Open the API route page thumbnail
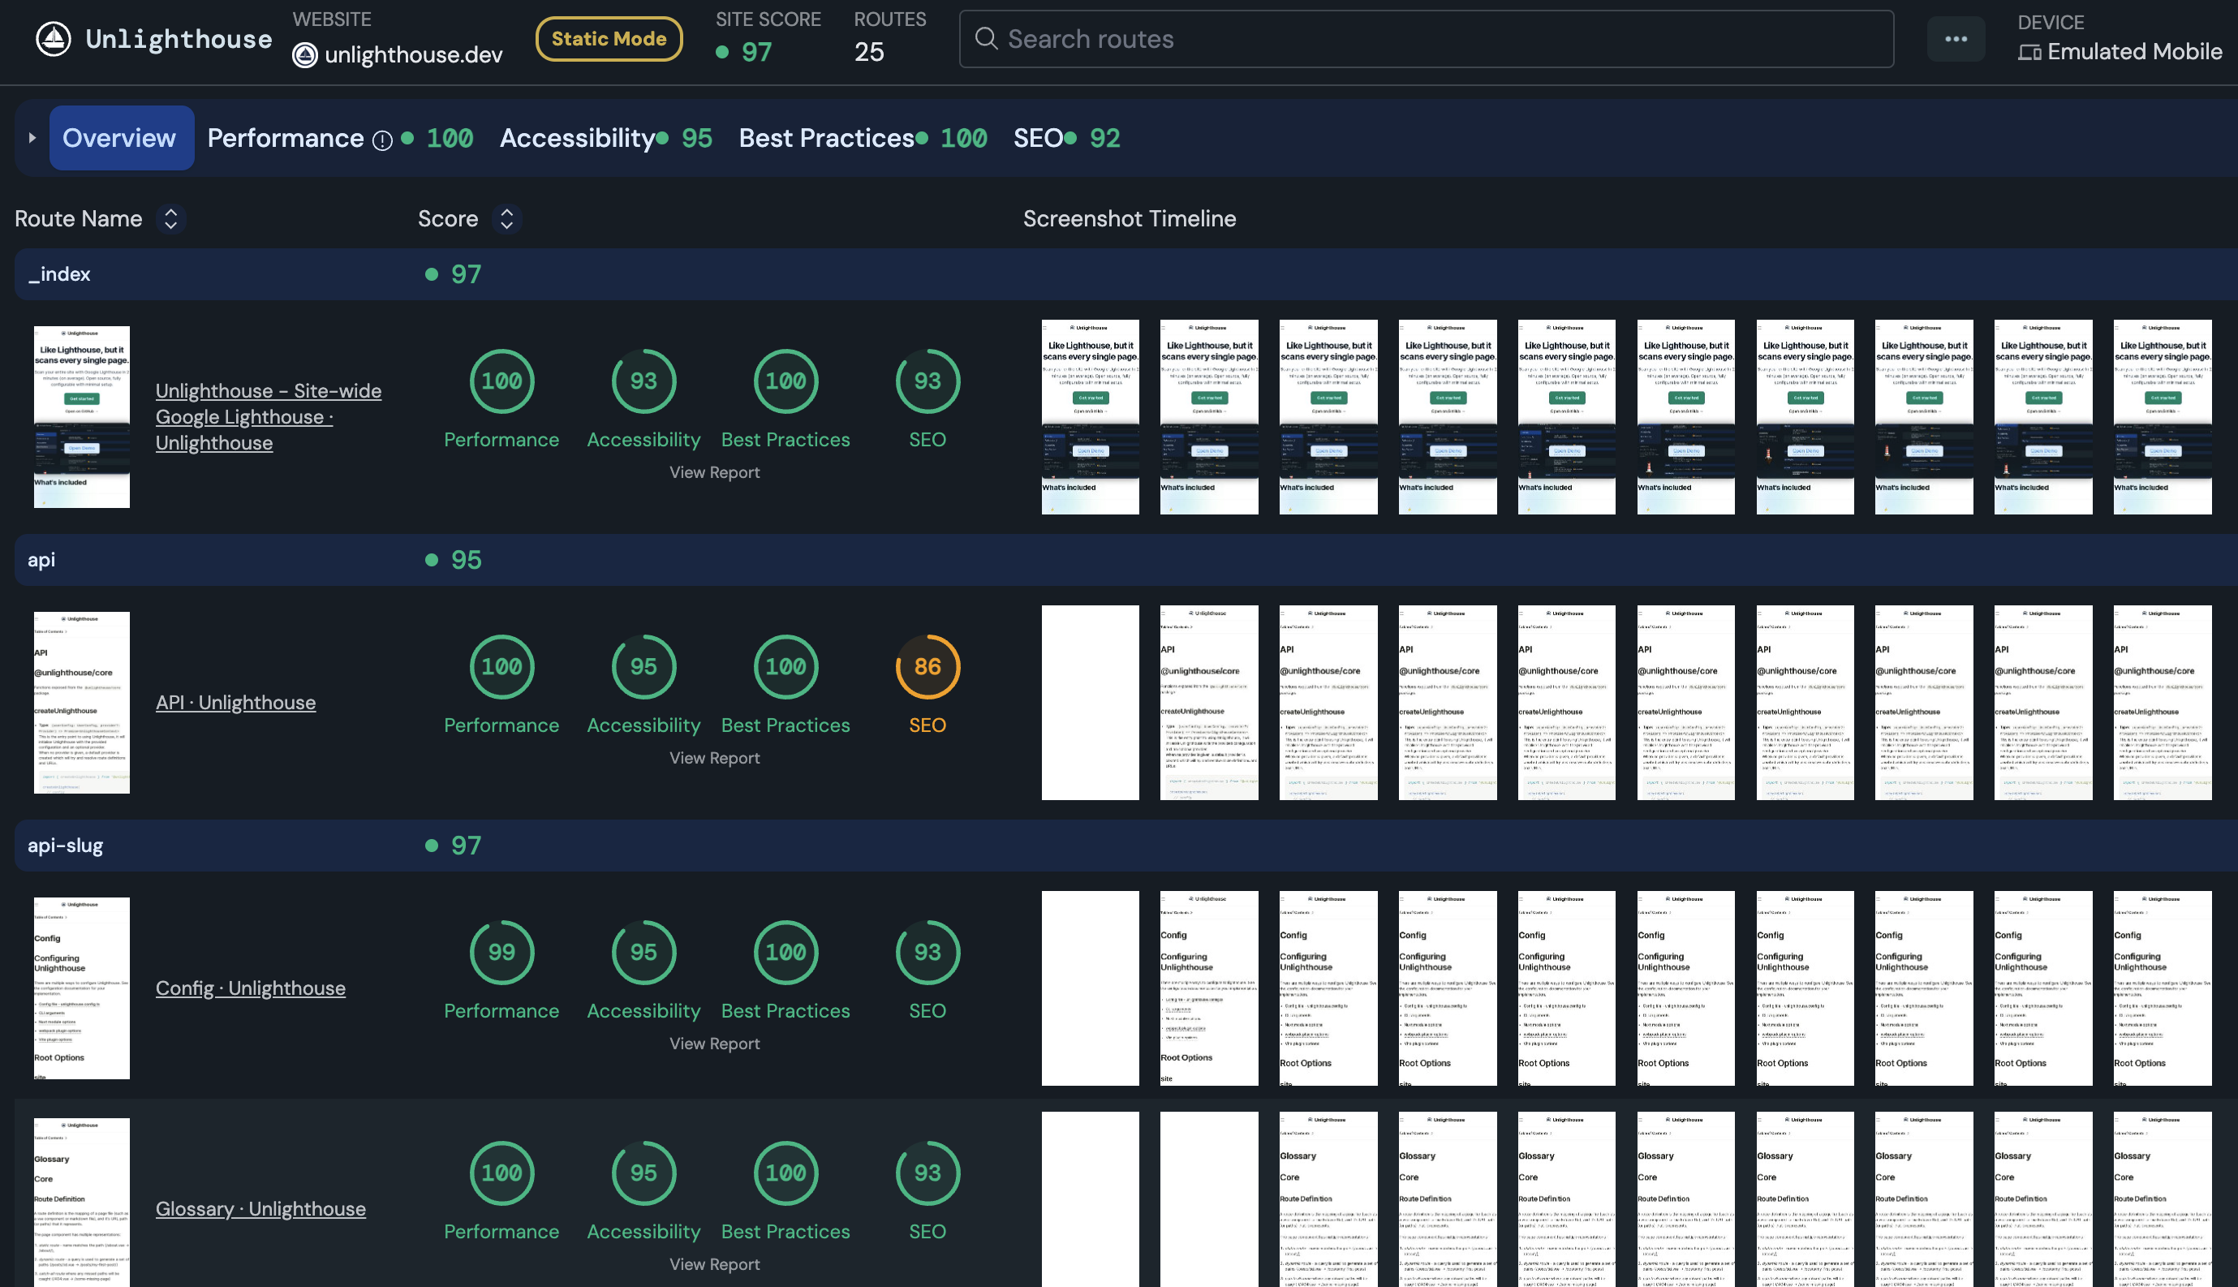 point(82,702)
